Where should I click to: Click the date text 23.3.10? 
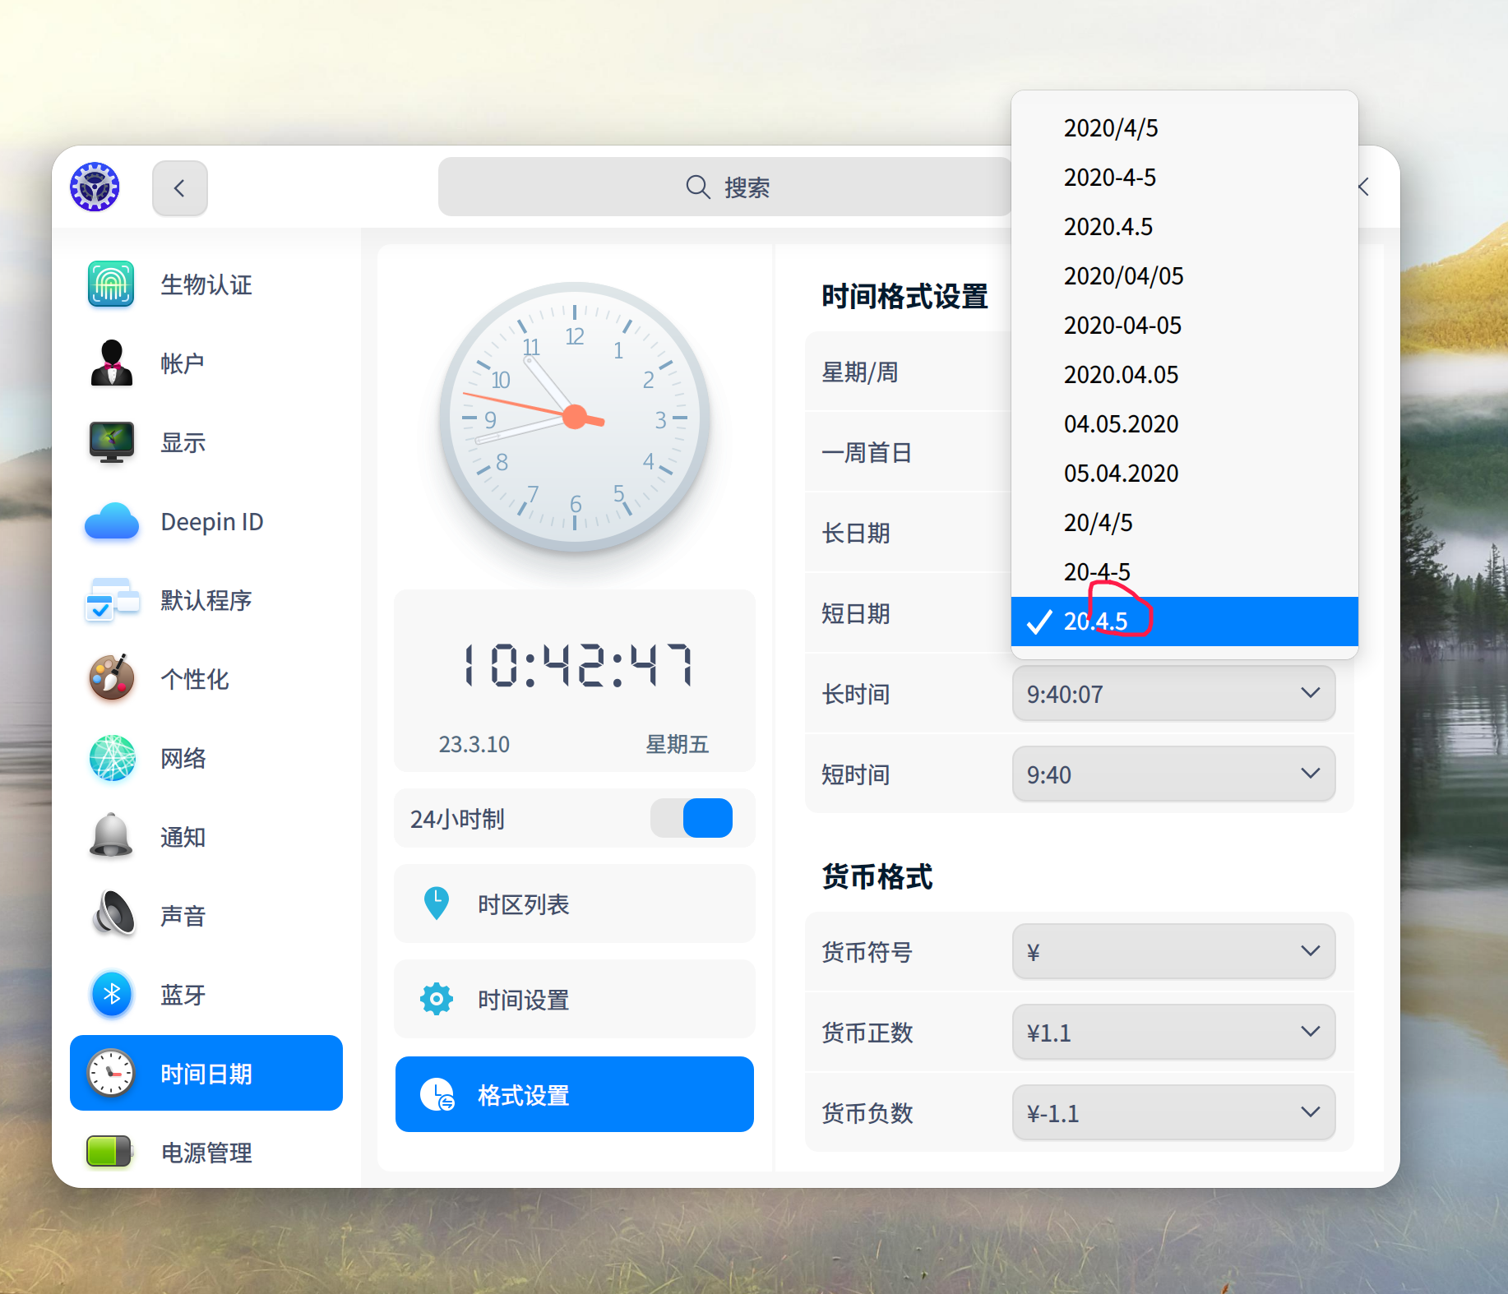point(474,744)
